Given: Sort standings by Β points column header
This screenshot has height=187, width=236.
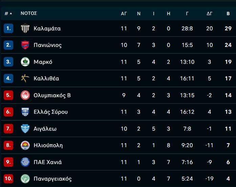Looking at the screenshot, I should (228, 14).
